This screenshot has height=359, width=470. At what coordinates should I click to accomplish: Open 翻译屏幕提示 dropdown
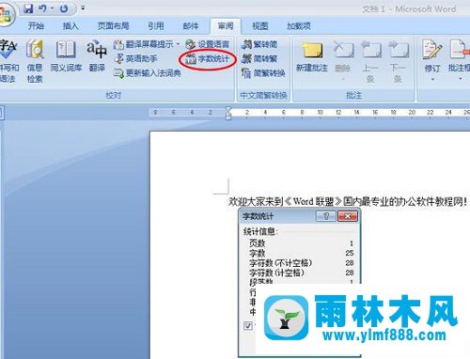[x=147, y=44]
